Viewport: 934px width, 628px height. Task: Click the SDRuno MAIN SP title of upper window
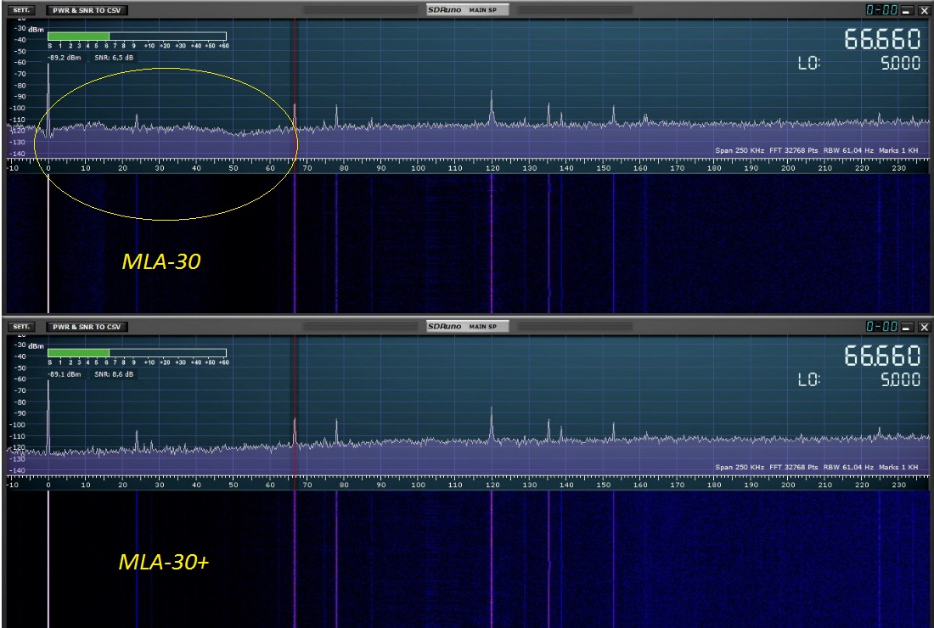pos(468,10)
